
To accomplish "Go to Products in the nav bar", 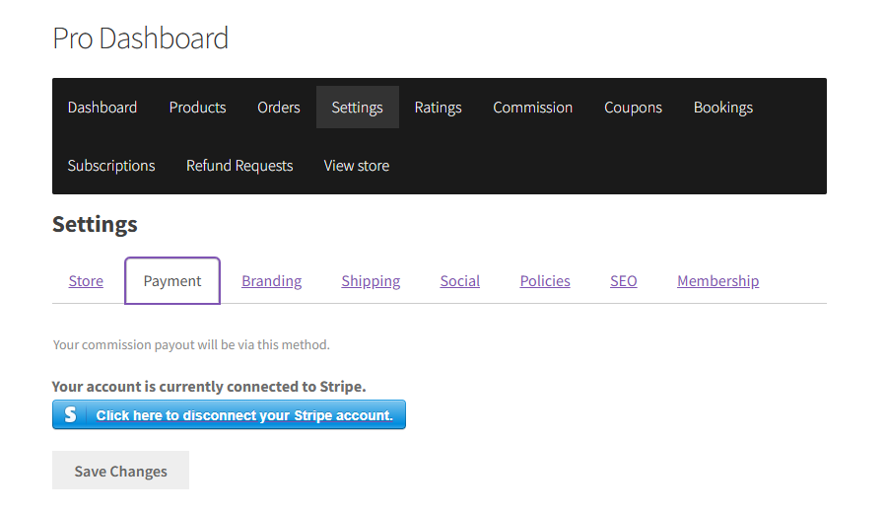I will tap(197, 108).
